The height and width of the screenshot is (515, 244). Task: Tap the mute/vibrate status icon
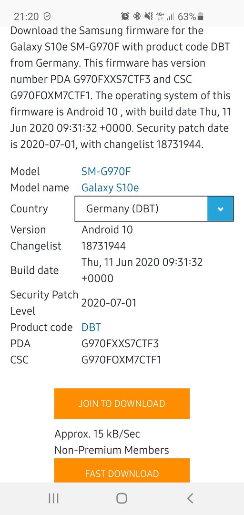pos(148,16)
